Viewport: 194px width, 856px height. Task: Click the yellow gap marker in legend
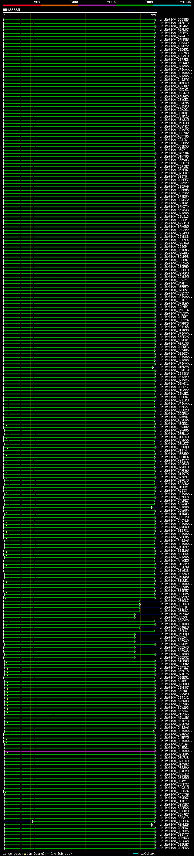(25, 854)
